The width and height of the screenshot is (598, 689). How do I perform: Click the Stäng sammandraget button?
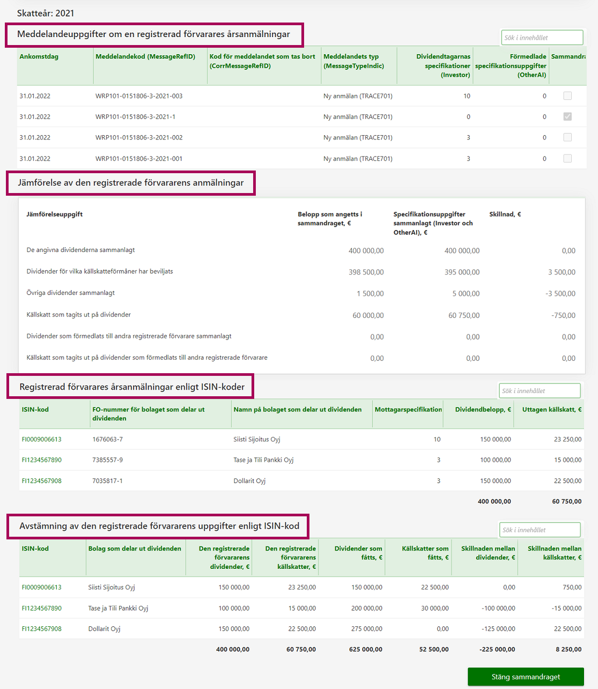525,677
